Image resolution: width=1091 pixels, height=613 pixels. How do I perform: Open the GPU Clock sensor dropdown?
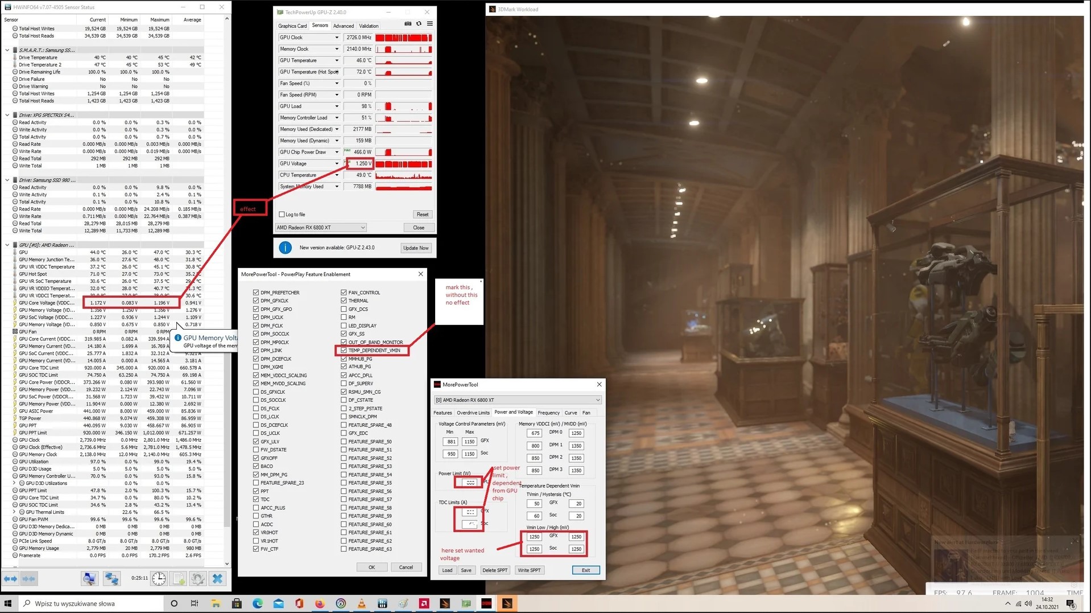[337, 38]
